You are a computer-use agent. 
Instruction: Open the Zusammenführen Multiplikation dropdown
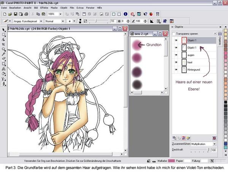click(x=214, y=144)
